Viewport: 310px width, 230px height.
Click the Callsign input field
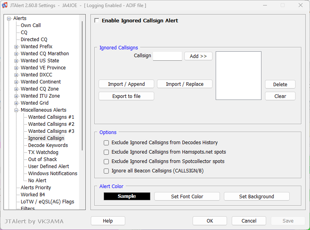pyautogui.click(x=168, y=56)
